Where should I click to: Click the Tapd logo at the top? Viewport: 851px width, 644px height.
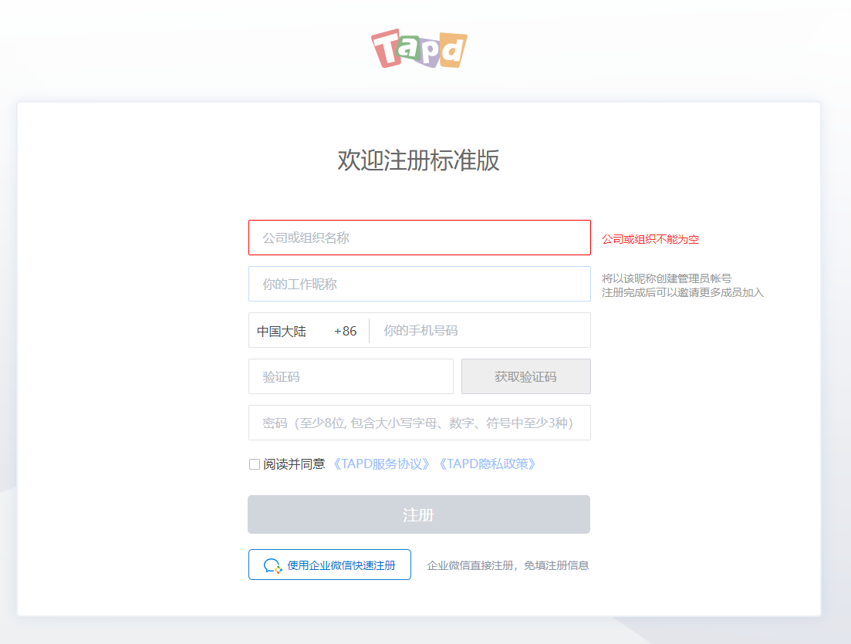(x=419, y=49)
